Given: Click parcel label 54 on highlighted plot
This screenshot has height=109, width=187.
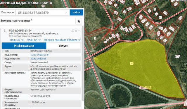Looking at the screenshot, I should [x=132, y=64].
